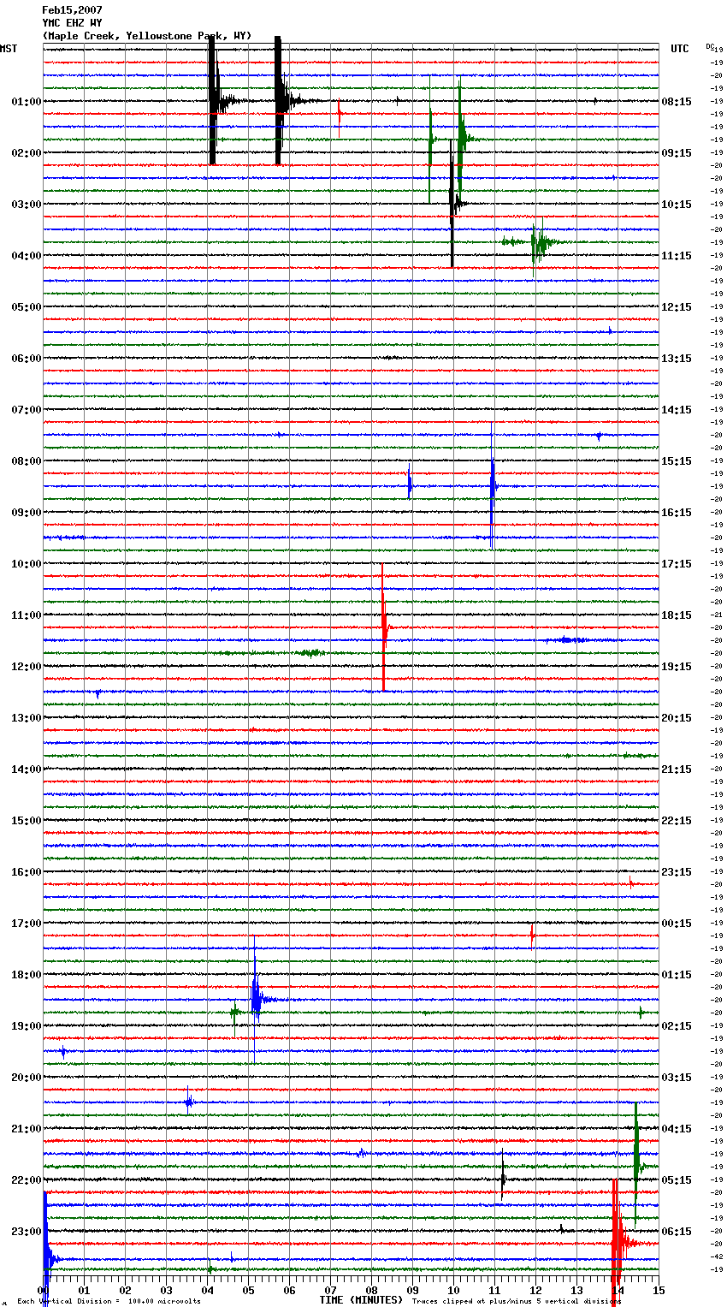
Task: Click the '03:15' UTC time label
Action: coord(677,1078)
